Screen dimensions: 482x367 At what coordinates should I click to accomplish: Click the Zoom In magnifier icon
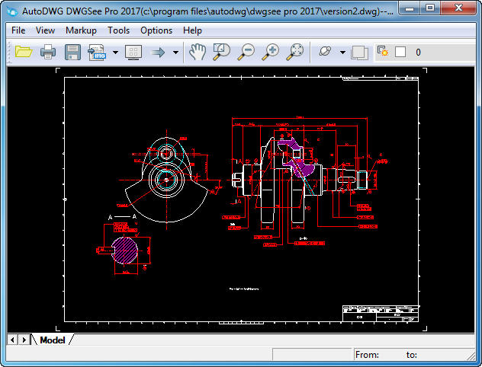pyautogui.click(x=270, y=52)
